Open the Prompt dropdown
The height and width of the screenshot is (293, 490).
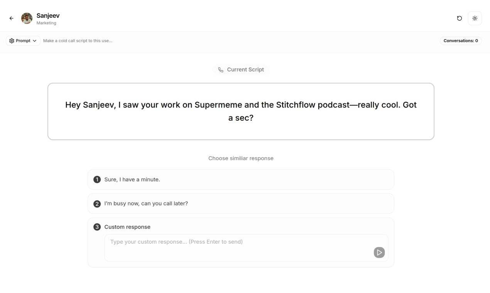click(23, 40)
